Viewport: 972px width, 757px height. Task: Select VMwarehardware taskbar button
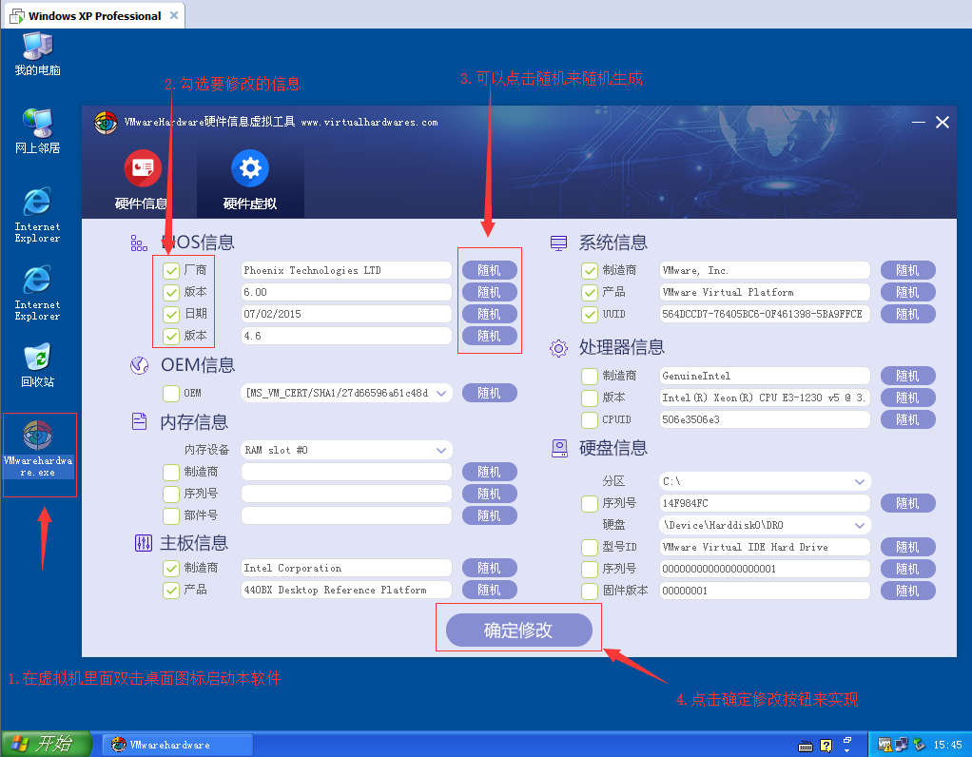pyautogui.click(x=178, y=745)
